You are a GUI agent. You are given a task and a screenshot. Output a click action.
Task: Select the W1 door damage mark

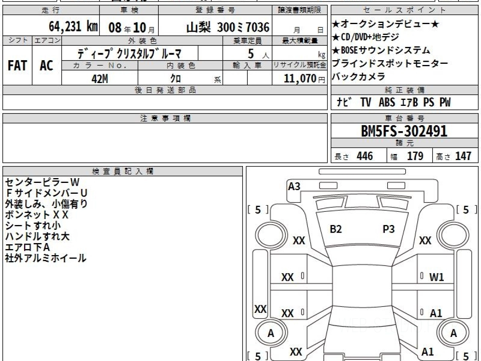437,277
